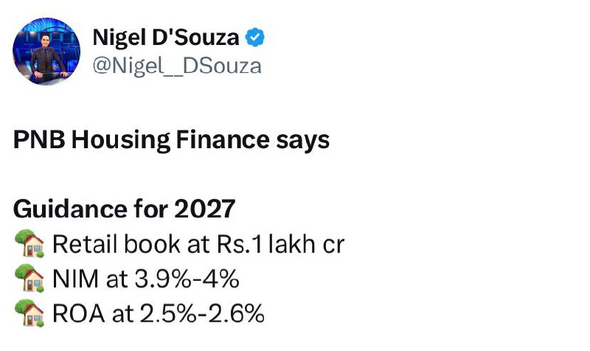The image size is (590, 351).
Task: Select the 'Guidance for 2027' heading
Action: 124,209
